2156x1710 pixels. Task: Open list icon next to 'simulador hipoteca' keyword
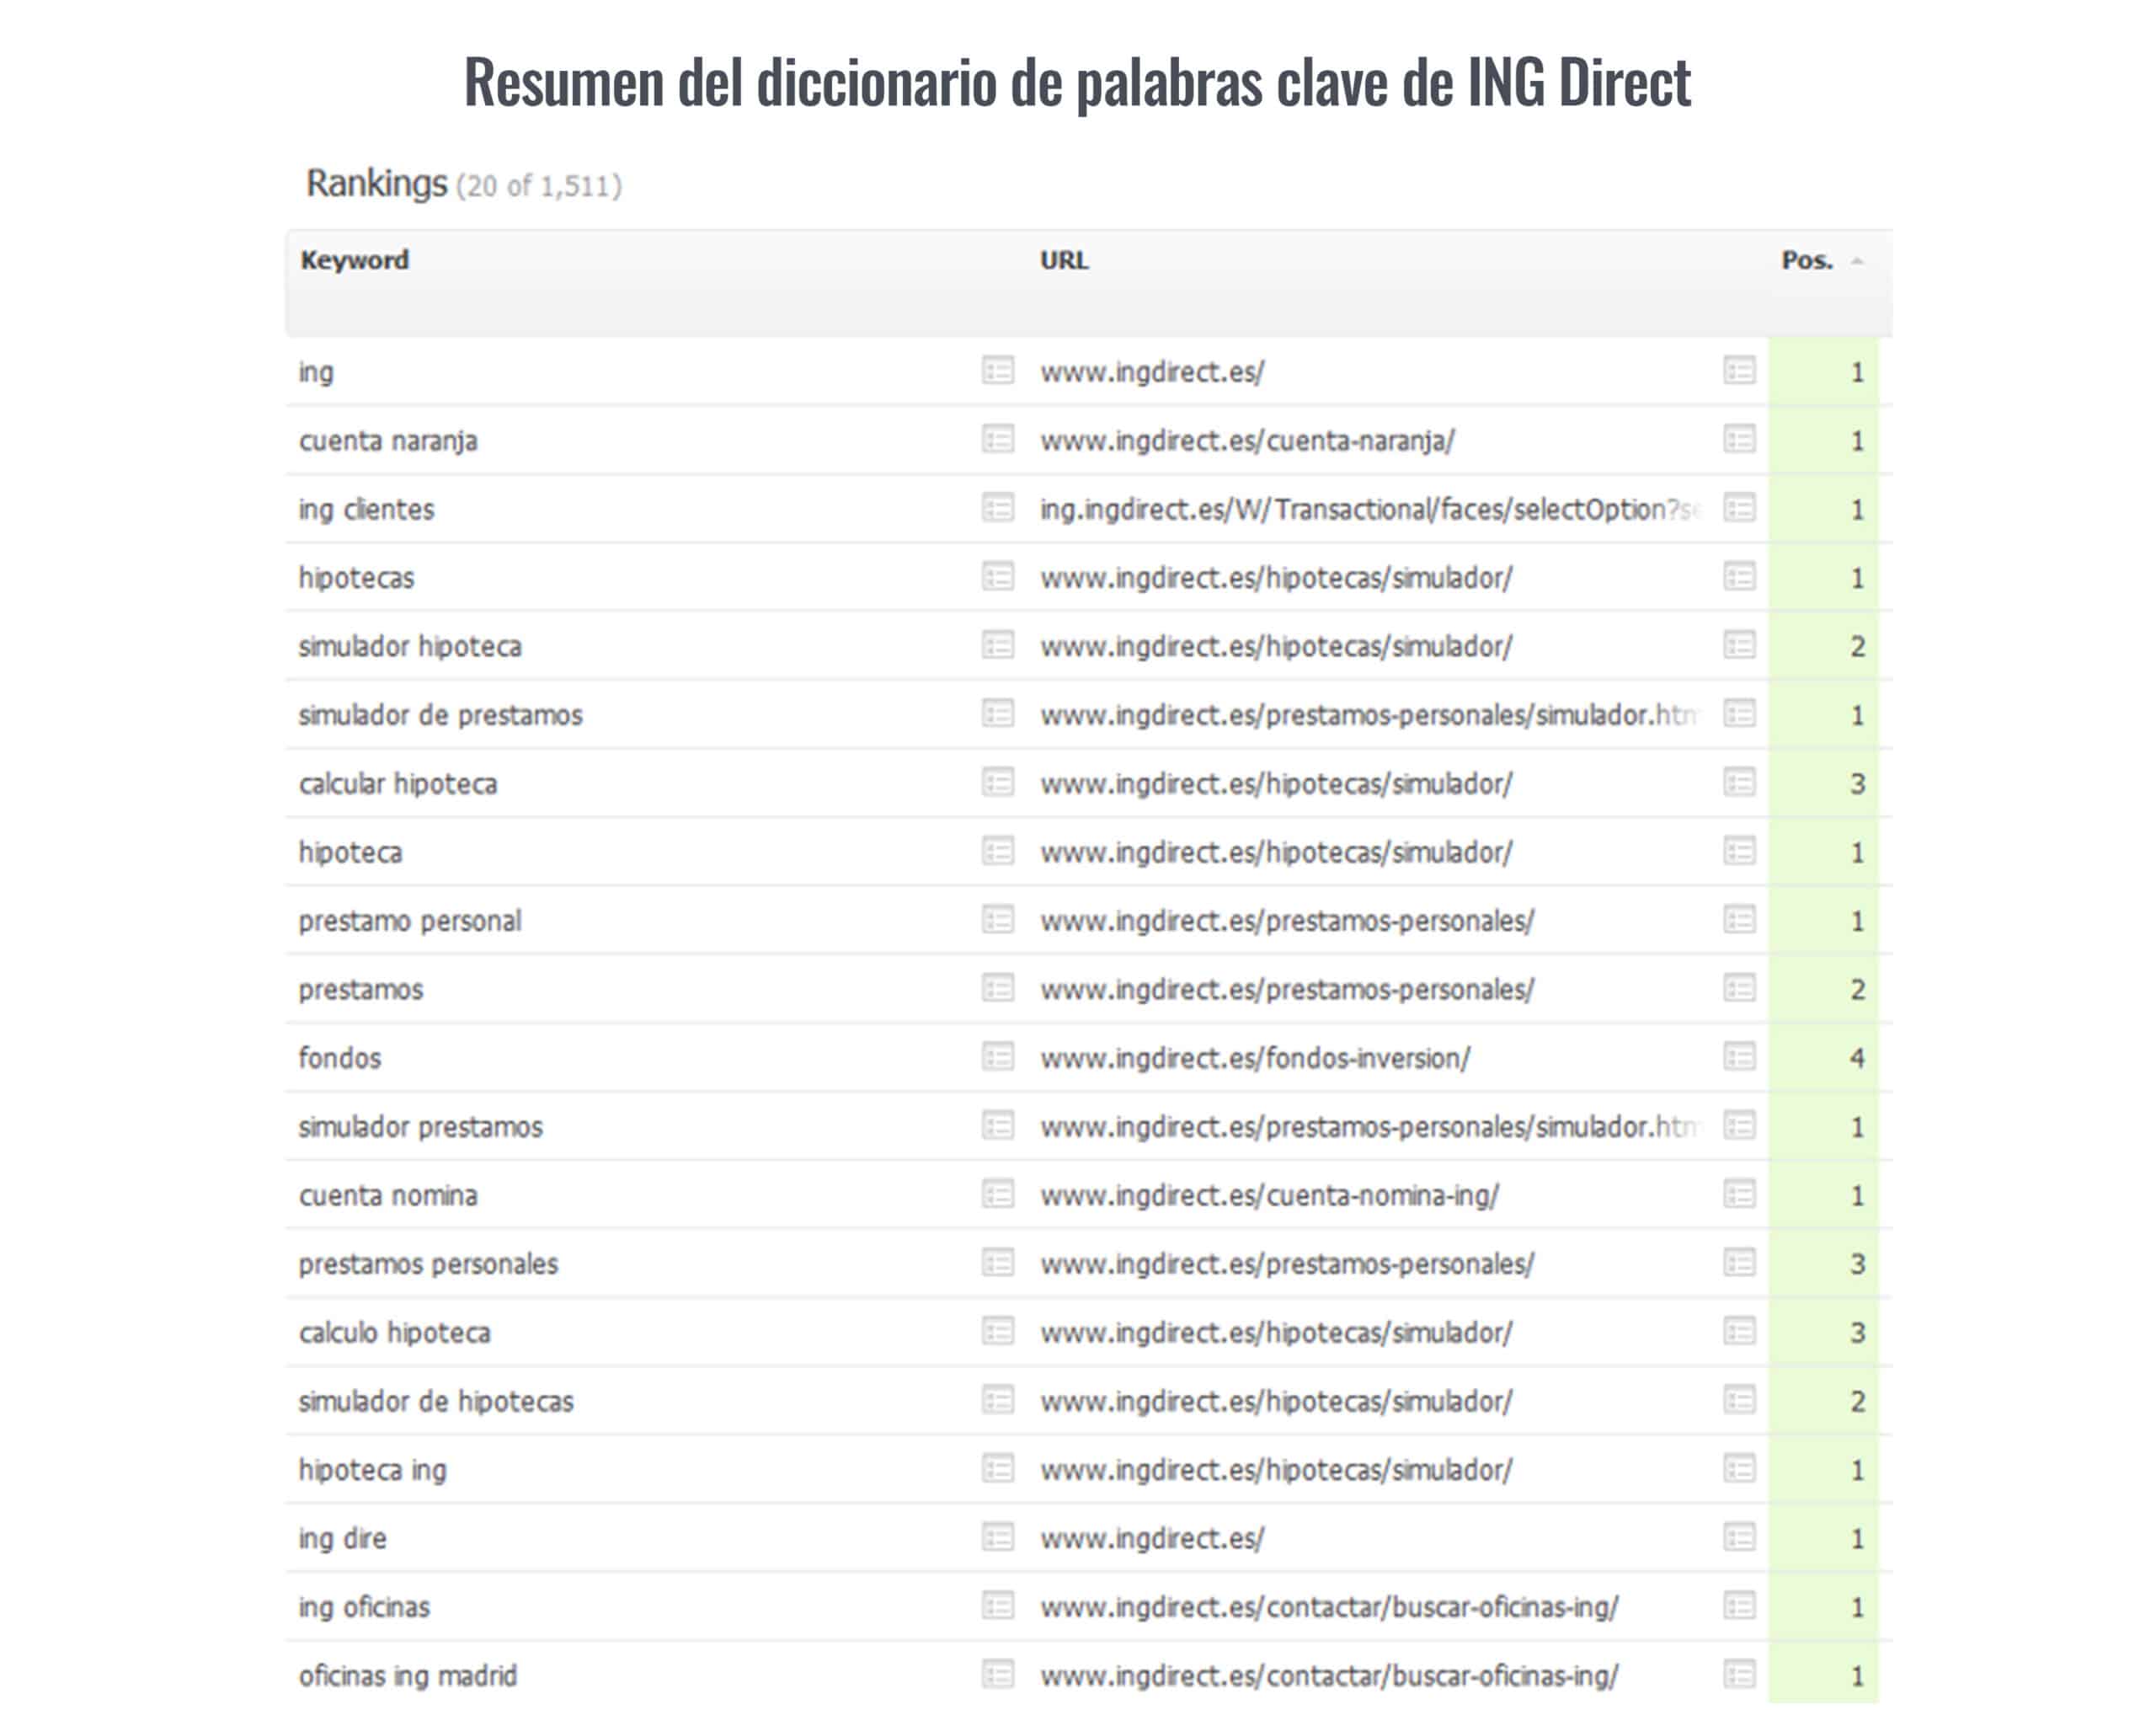pos(997,645)
